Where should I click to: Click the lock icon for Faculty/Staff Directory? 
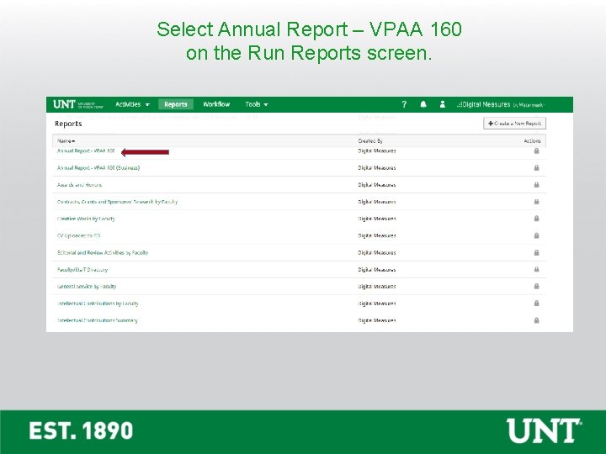[536, 270]
